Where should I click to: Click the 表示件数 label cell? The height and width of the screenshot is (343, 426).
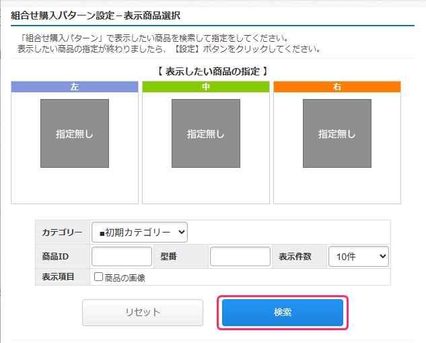(295, 257)
